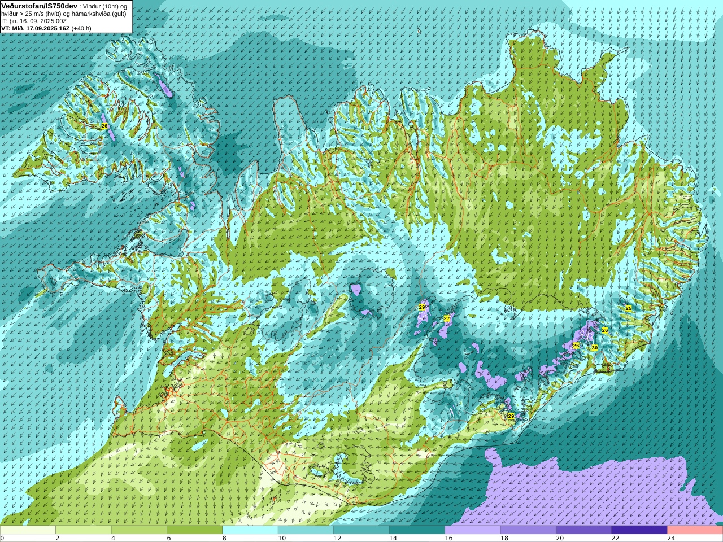Viewport: 723px width, 542px height.
Task: Click the yellow gust marker labeled 27
Action: point(447,318)
